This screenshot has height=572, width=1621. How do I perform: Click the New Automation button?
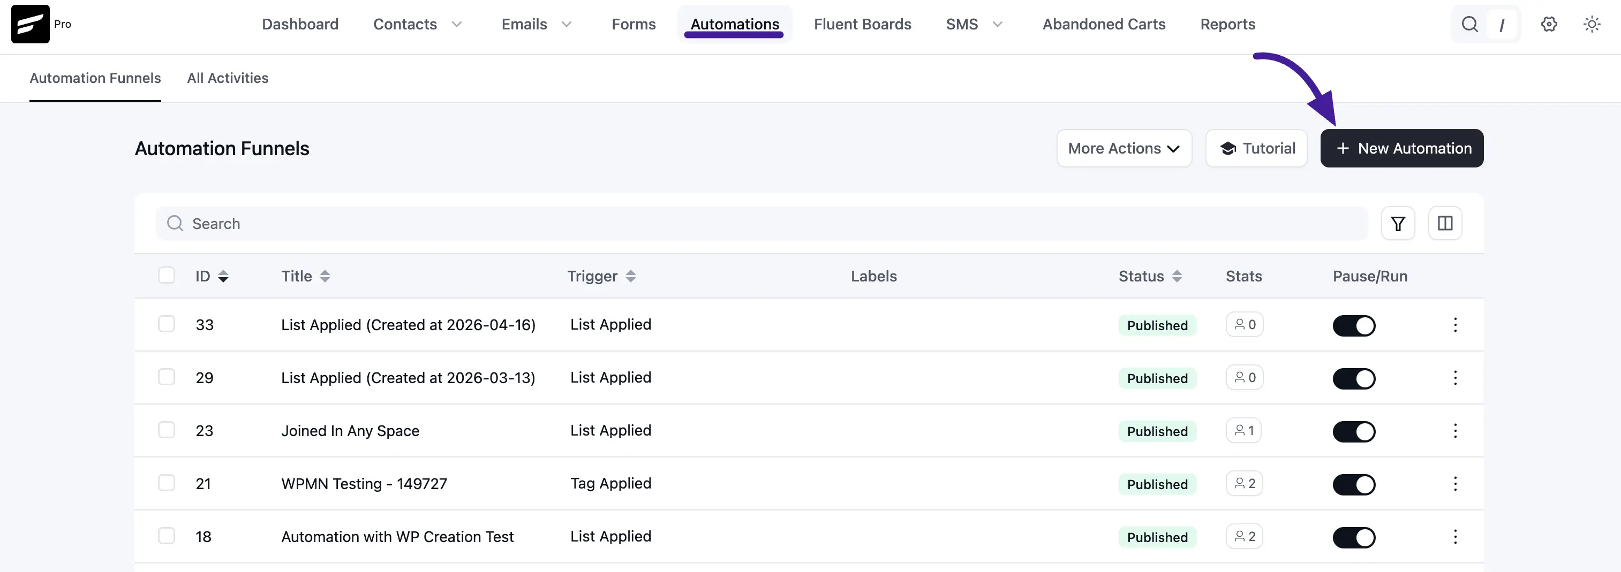click(x=1401, y=148)
